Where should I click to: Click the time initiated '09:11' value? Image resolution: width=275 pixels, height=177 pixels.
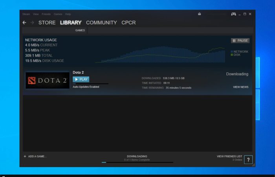click(x=167, y=83)
